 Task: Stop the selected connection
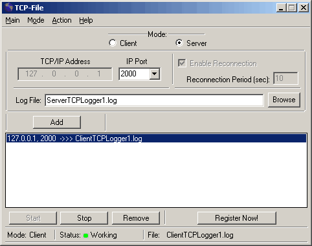point(84,218)
